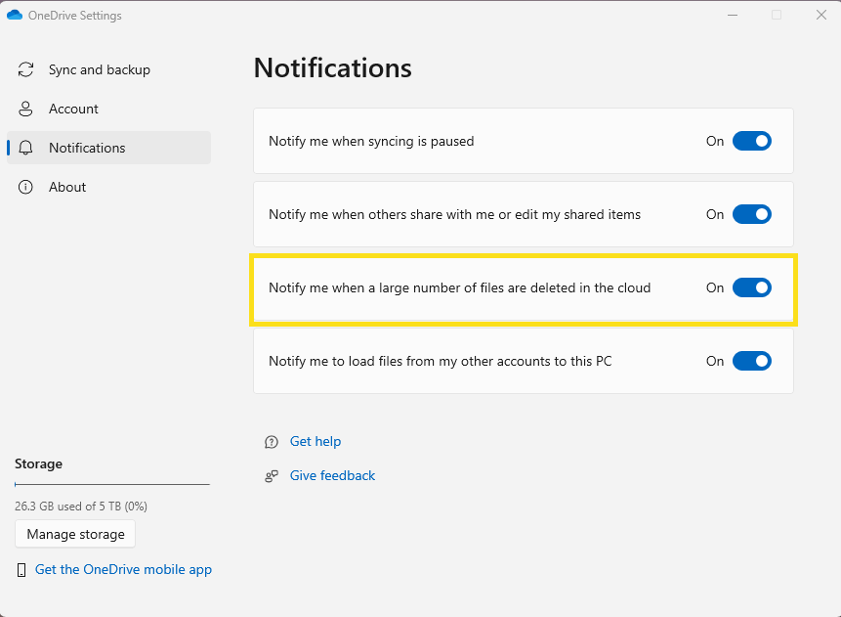The image size is (841, 617).
Task: Click the "Notify me to load files" label
Action: point(440,361)
